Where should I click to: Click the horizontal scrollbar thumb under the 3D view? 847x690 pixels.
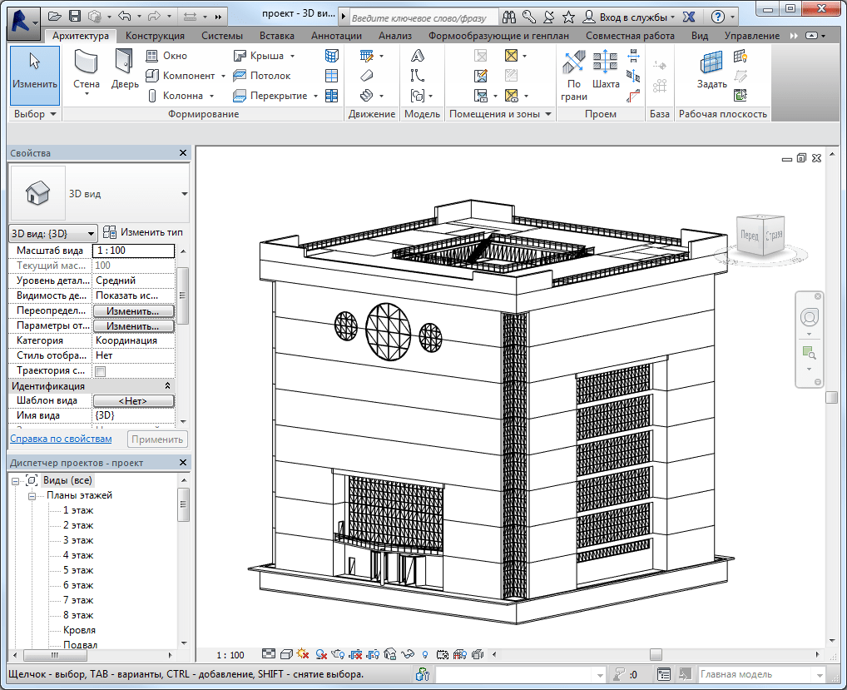(656, 654)
